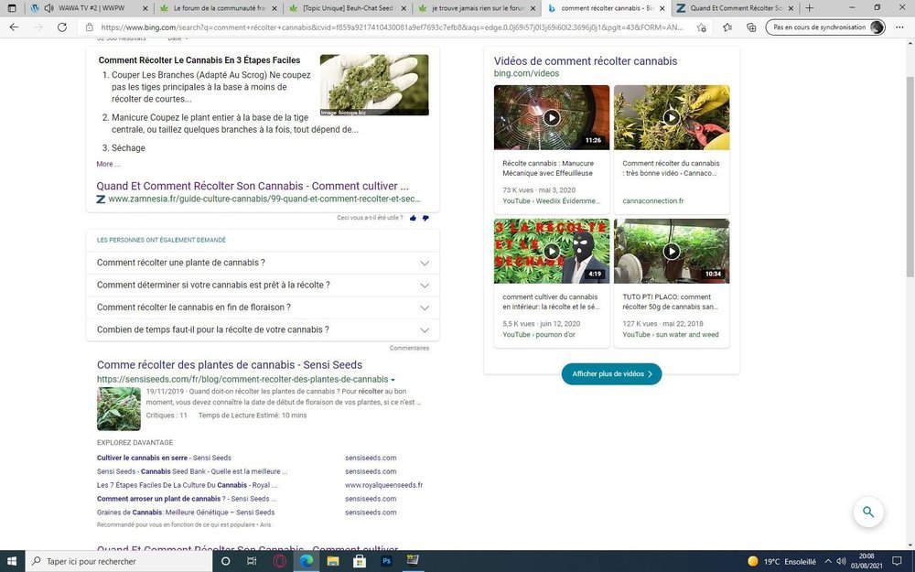Expand 'Combien de temps faut-il pour la récolte'
Viewport: 915px width, 572px height.
coord(263,329)
